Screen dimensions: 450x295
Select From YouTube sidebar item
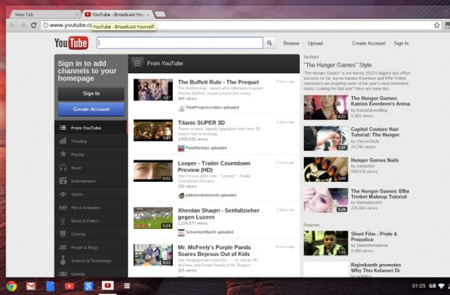(91, 128)
